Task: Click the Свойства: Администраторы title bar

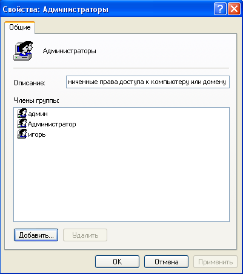Action: [107, 9]
